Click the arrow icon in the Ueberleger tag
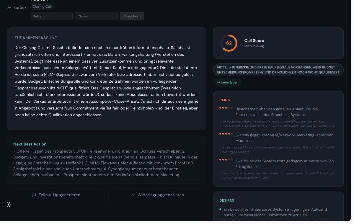The width and height of the screenshot is (354, 224). tap(218, 83)
